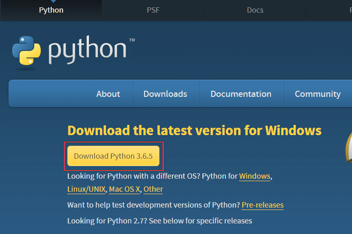Follow the Mac OS X download link
Screen dimensions: 352x234
click(124, 189)
